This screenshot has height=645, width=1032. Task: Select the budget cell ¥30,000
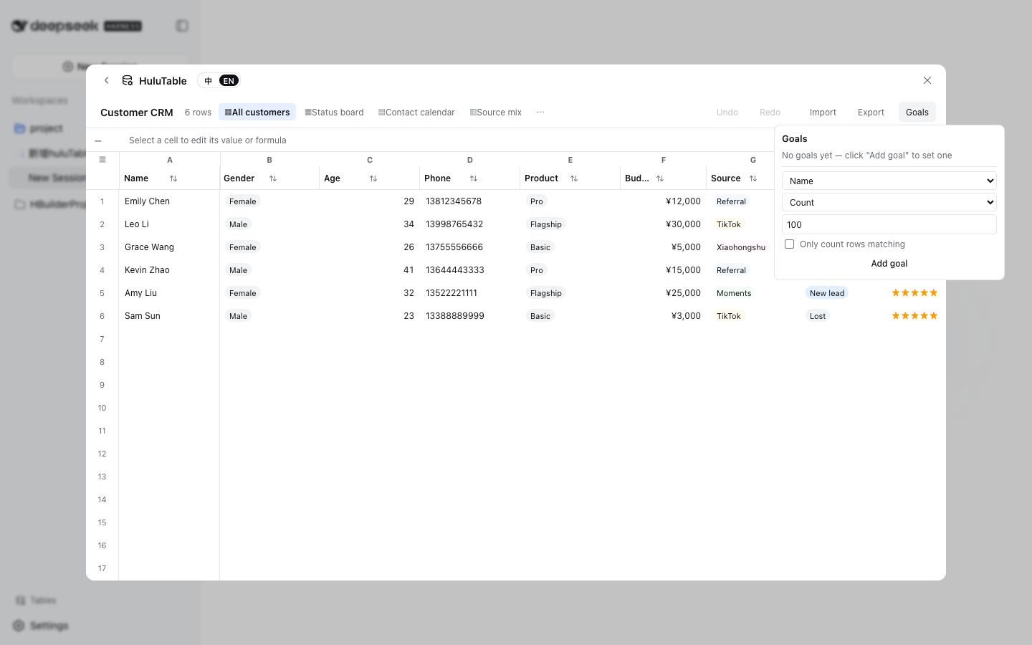[x=664, y=224]
